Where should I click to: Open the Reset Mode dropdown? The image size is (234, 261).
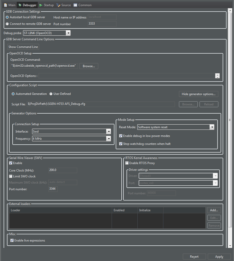coord(212,127)
